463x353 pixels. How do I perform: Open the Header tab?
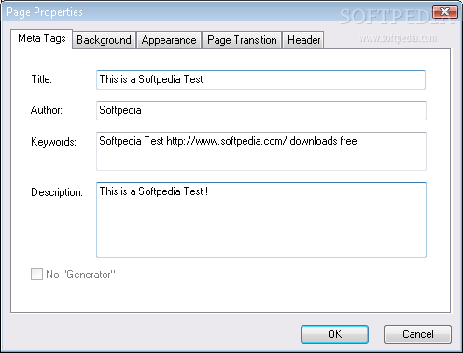pos(303,40)
